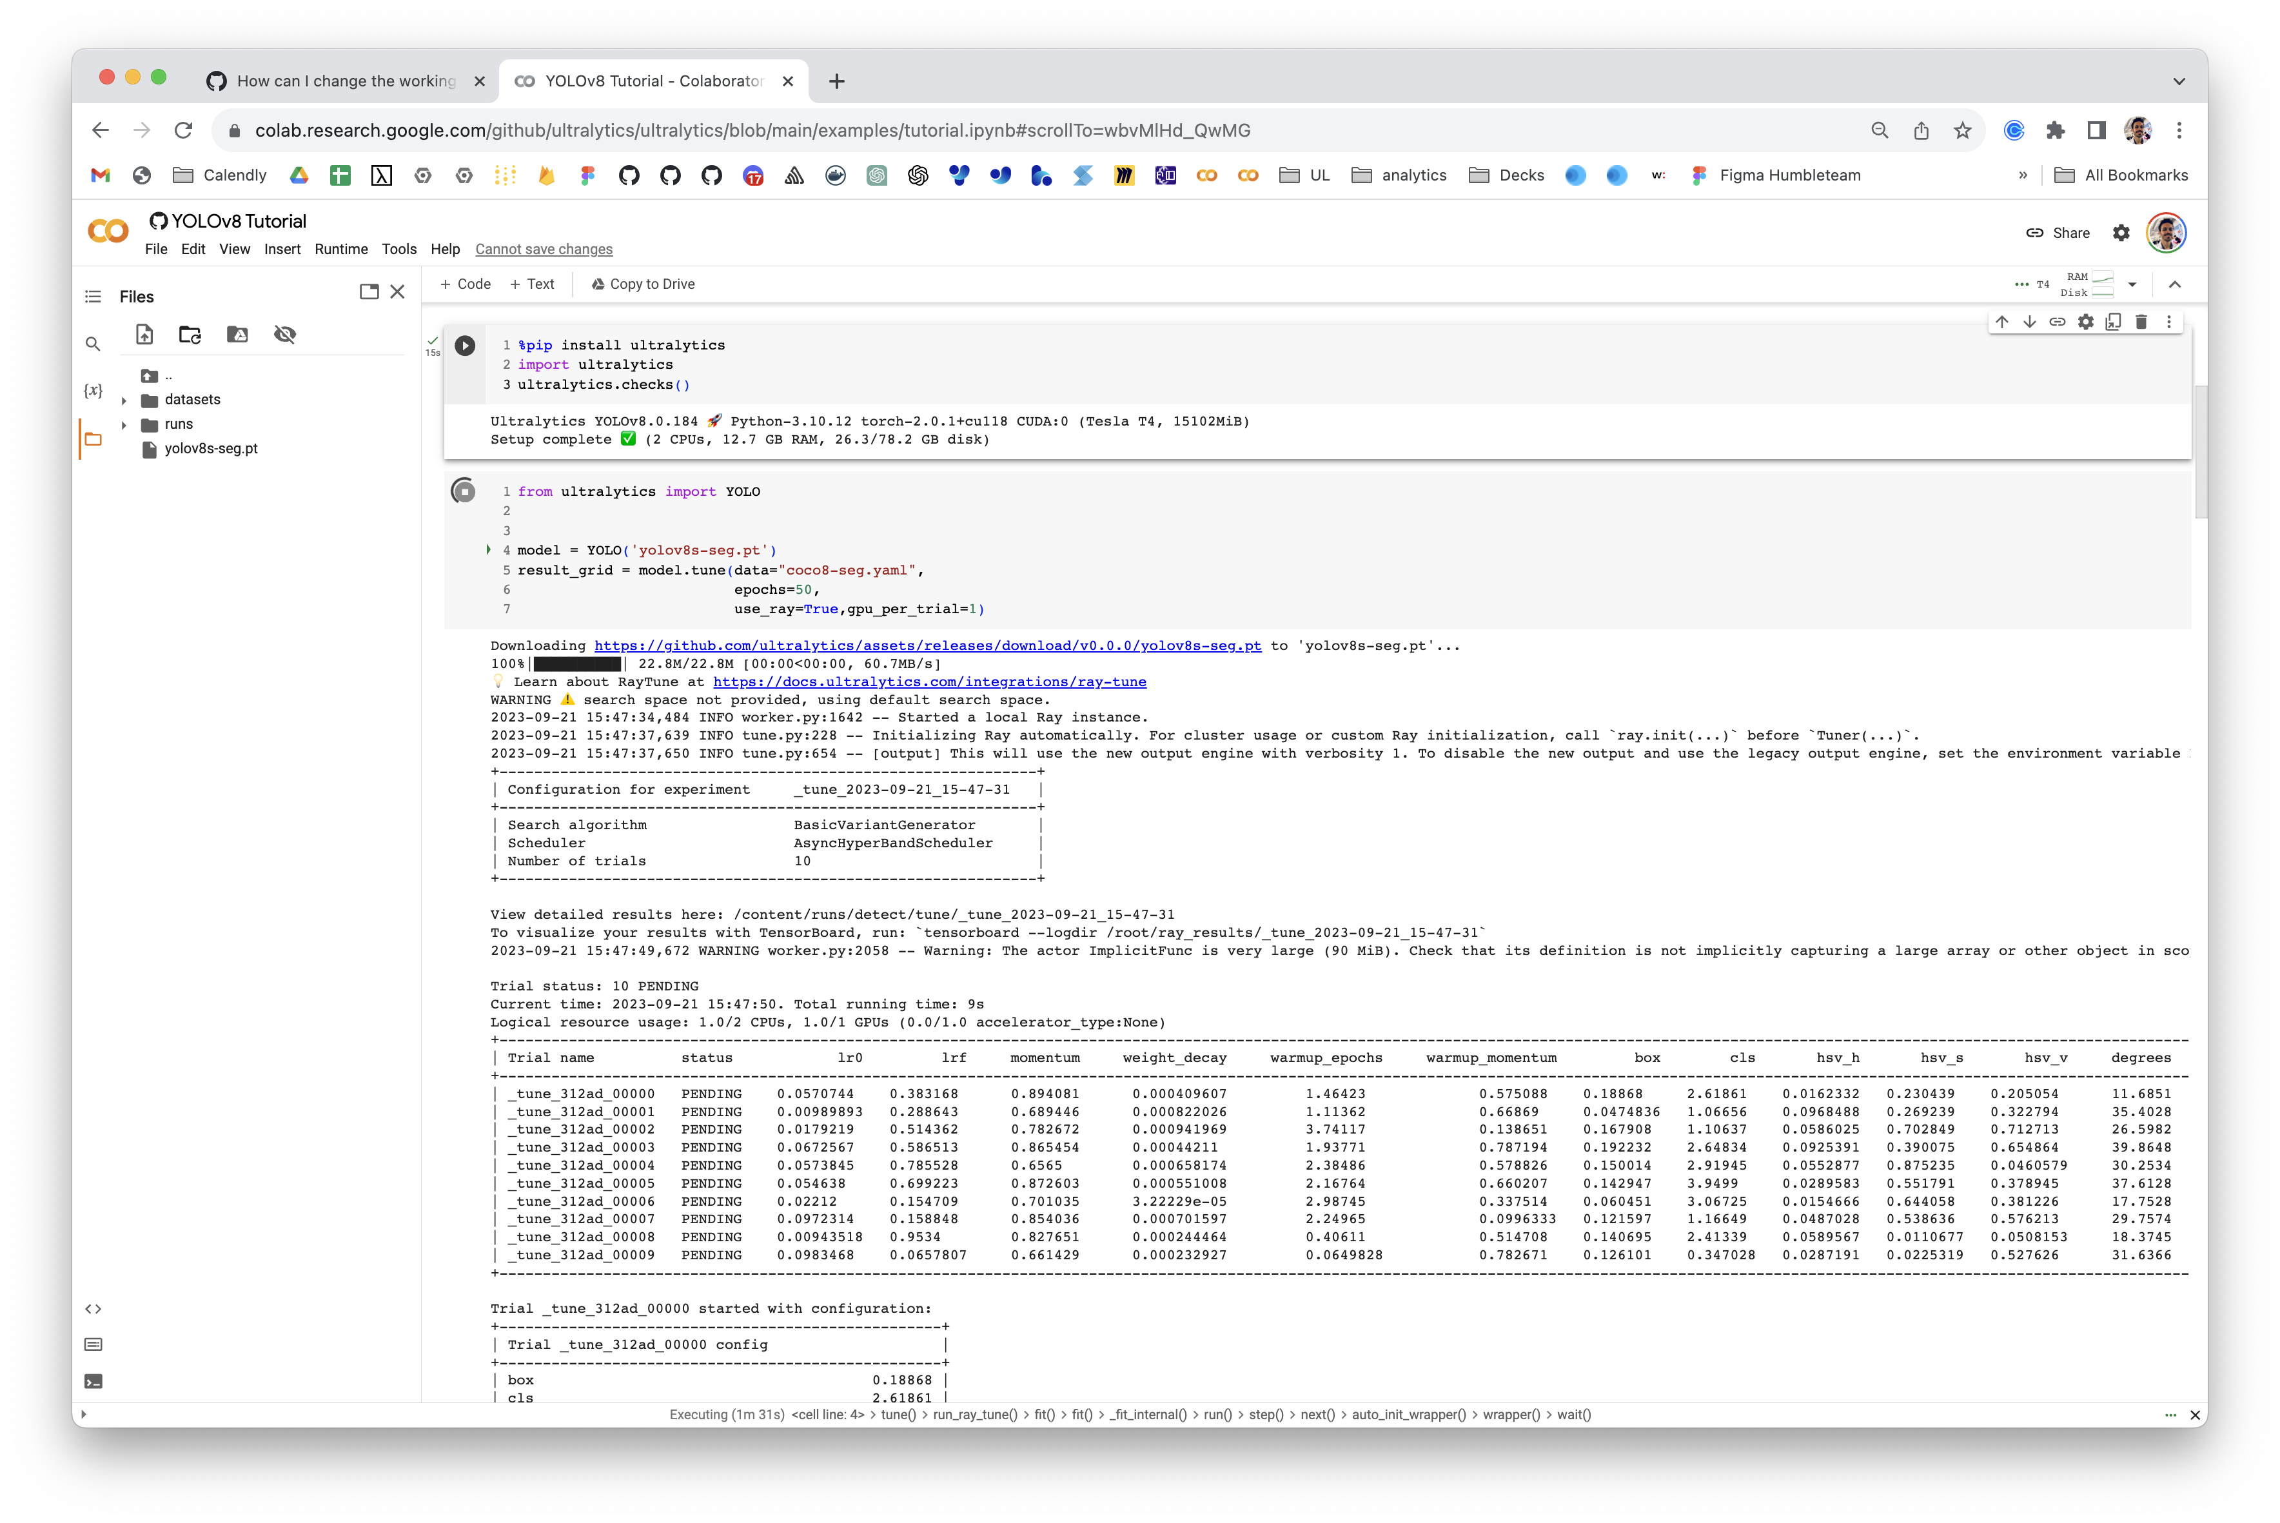Open the cell settings gear
The height and width of the screenshot is (1523, 2280).
[x=2085, y=322]
